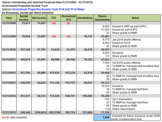This screenshot has width=162, height=122.
Task: Click the red (A) in 2008 FFO cell
Action: (x=54, y=23)
